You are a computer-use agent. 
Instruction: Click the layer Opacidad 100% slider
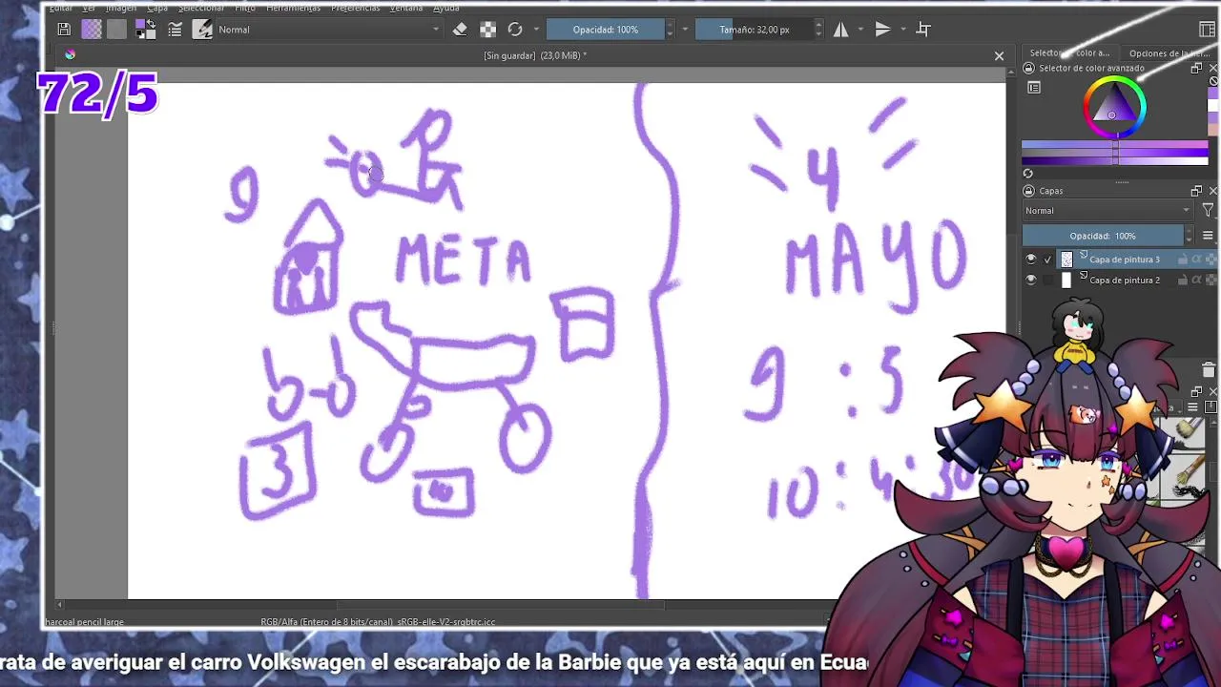(1103, 236)
